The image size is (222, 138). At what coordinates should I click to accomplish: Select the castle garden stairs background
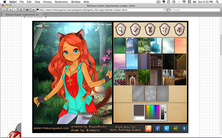click(144, 46)
